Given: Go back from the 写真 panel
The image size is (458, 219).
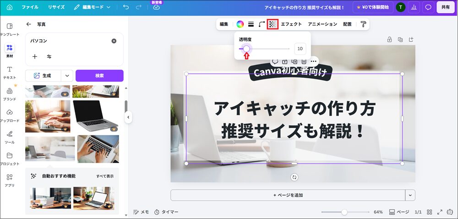Looking at the screenshot, I should [28, 24].
